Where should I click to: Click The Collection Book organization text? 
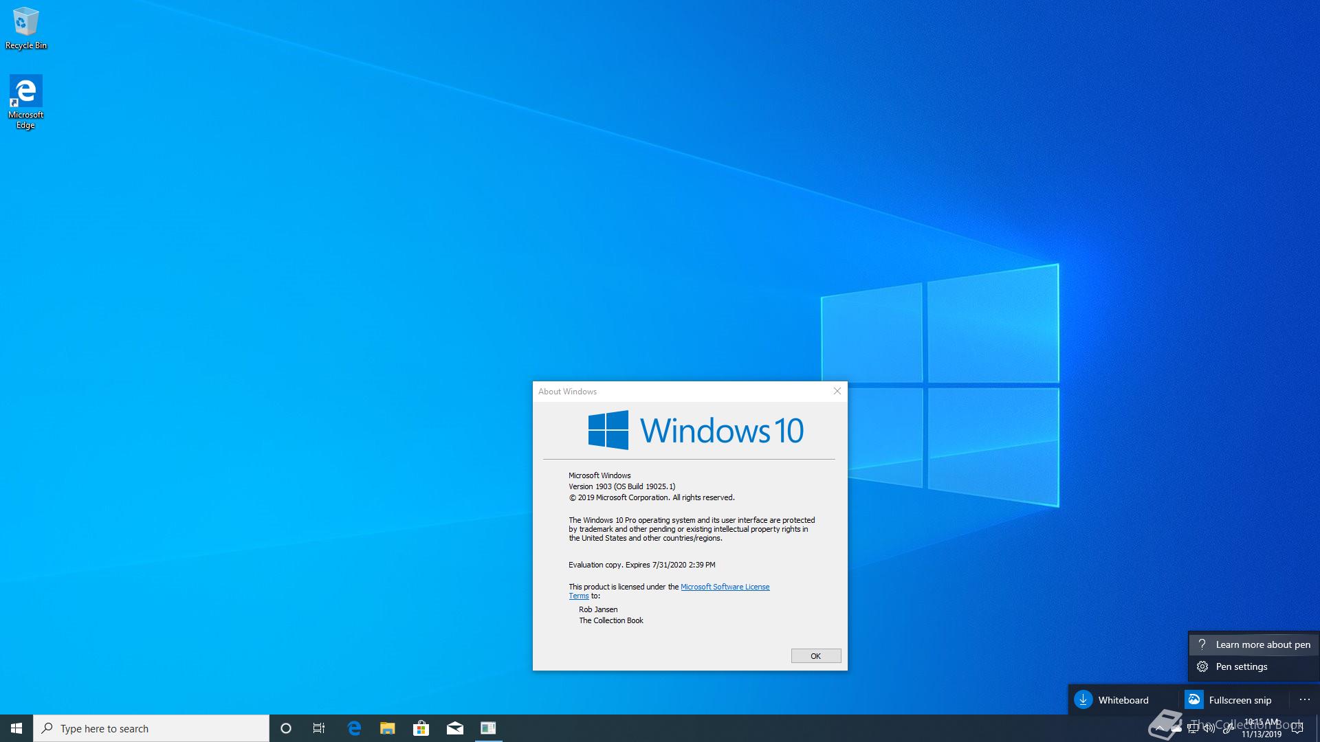tap(611, 620)
